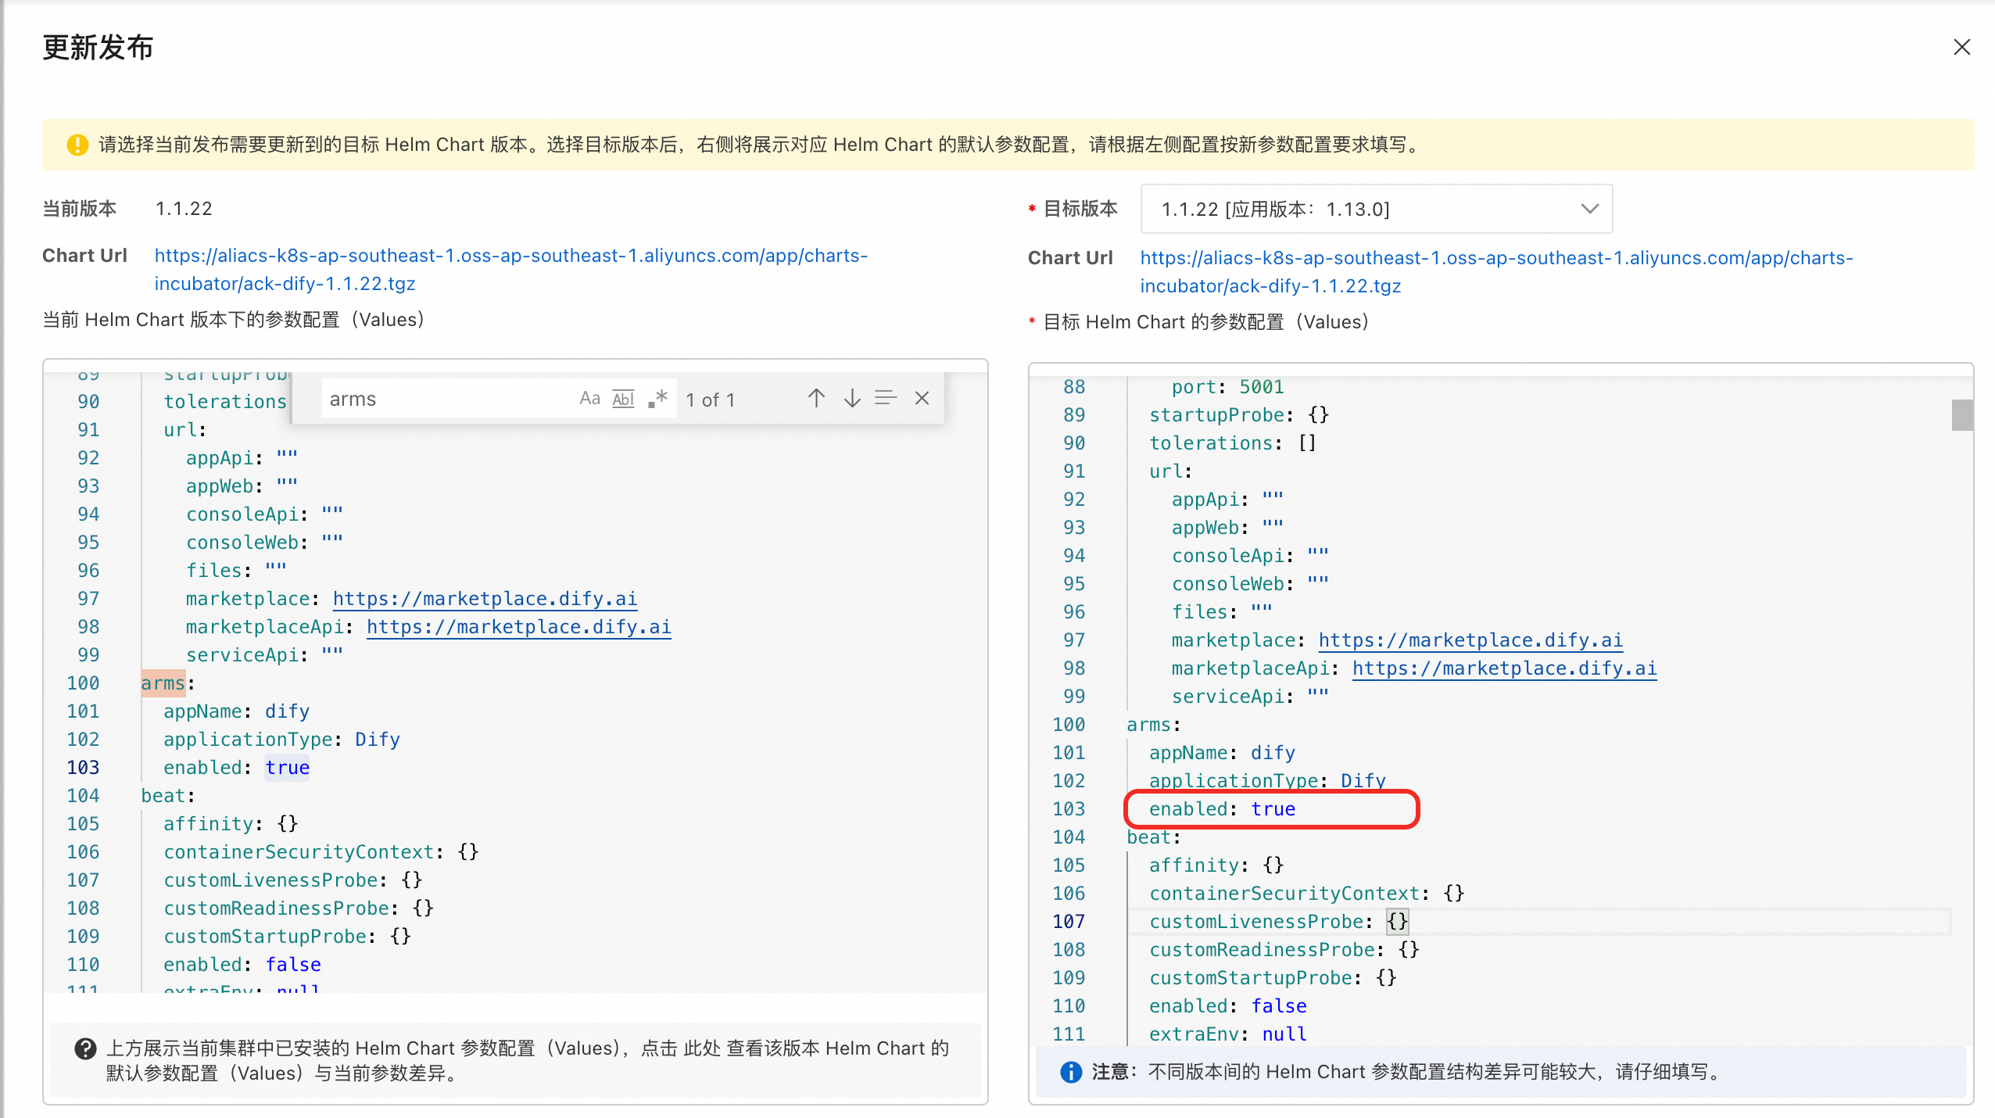Click current version value 1.1.22
The image size is (1995, 1118).
click(x=184, y=209)
